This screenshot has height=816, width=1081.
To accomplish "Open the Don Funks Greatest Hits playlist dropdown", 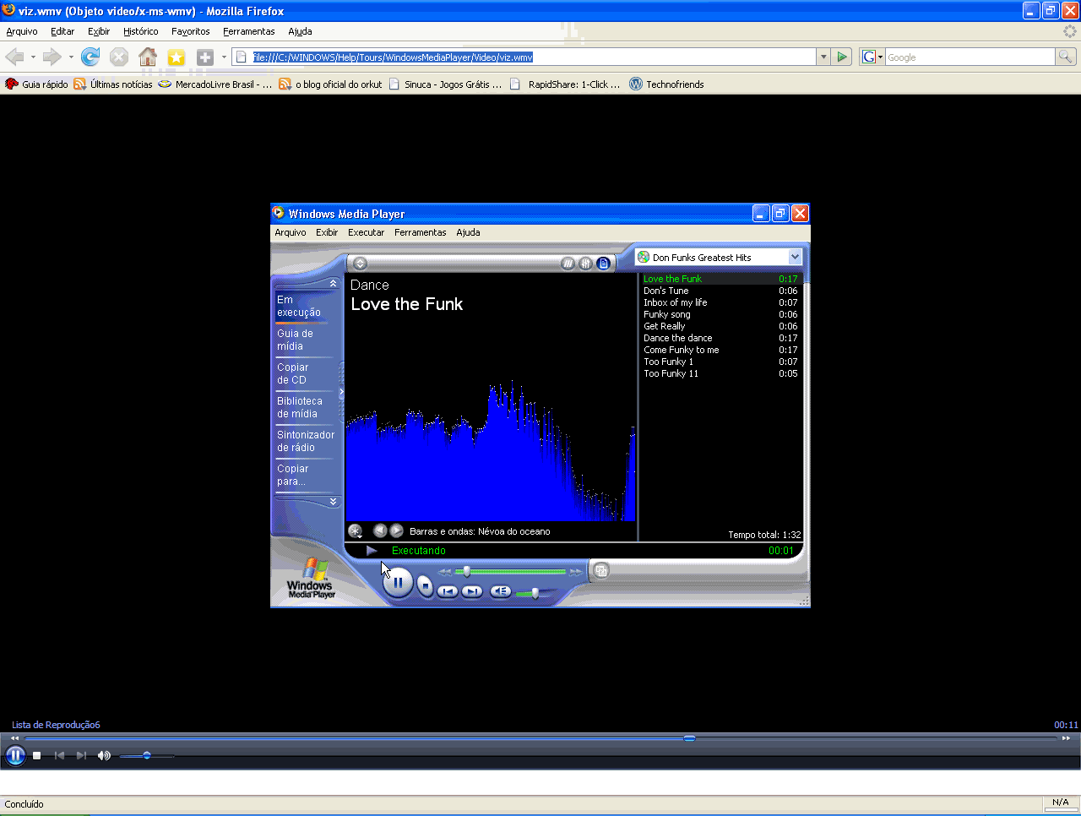I will tap(795, 257).
